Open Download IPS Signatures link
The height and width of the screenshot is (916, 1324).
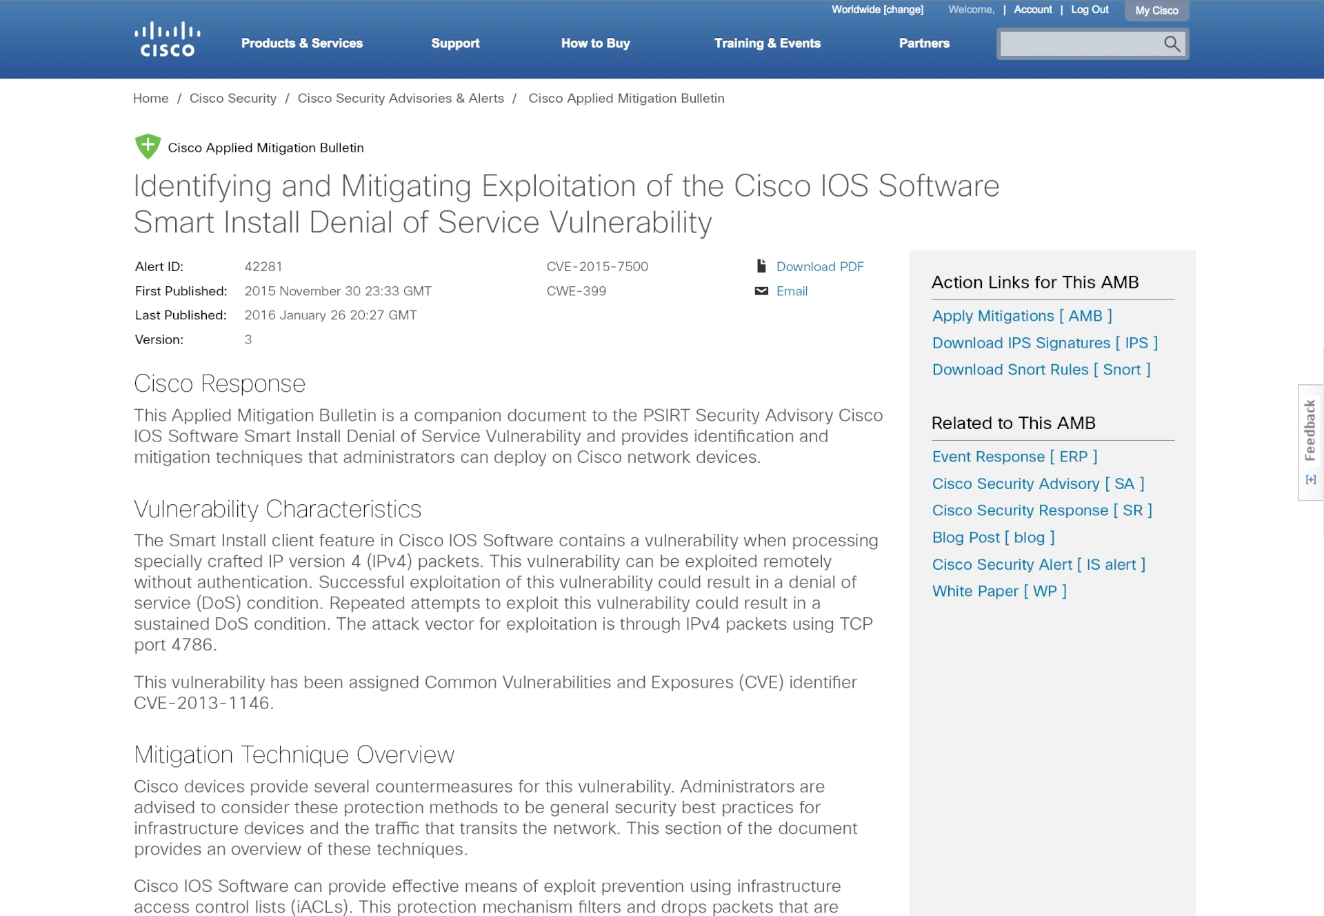point(1045,343)
